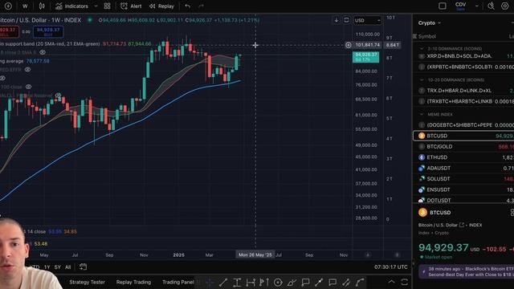Select ENSUSDT in the watchlist
Image resolution: width=514 pixels, height=289 pixels.
pyautogui.click(x=463, y=189)
